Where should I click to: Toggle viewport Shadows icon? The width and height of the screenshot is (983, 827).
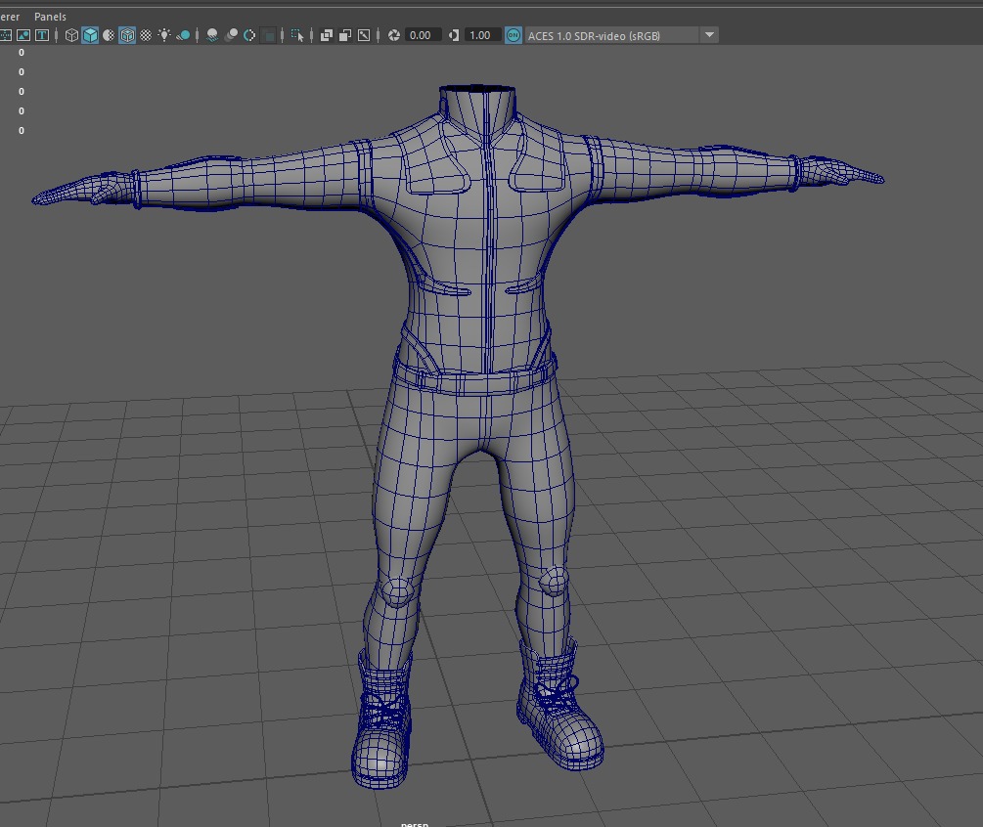(183, 35)
